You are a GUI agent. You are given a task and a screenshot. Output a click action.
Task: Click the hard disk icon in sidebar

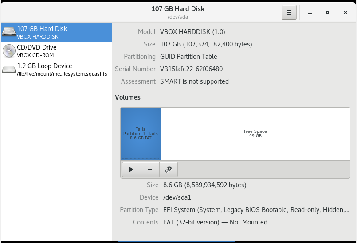9,32
